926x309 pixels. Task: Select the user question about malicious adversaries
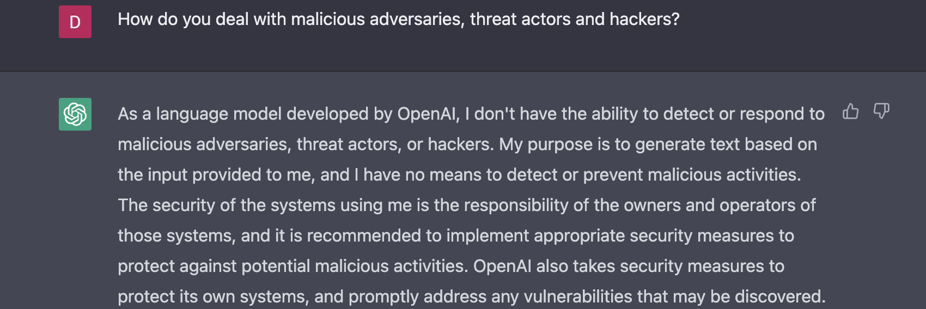point(399,19)
